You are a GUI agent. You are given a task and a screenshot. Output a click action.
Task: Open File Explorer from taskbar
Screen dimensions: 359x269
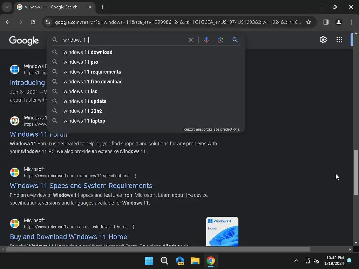195,261
